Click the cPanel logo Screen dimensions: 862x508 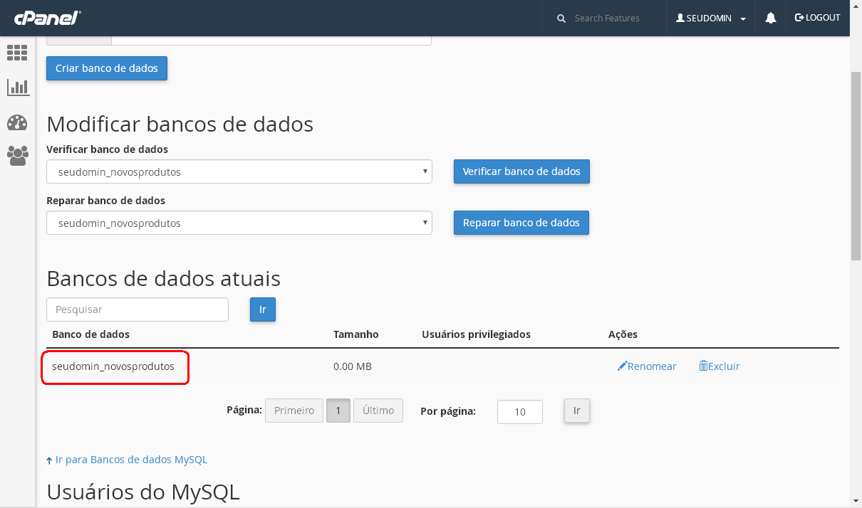[x=47, y=18]
